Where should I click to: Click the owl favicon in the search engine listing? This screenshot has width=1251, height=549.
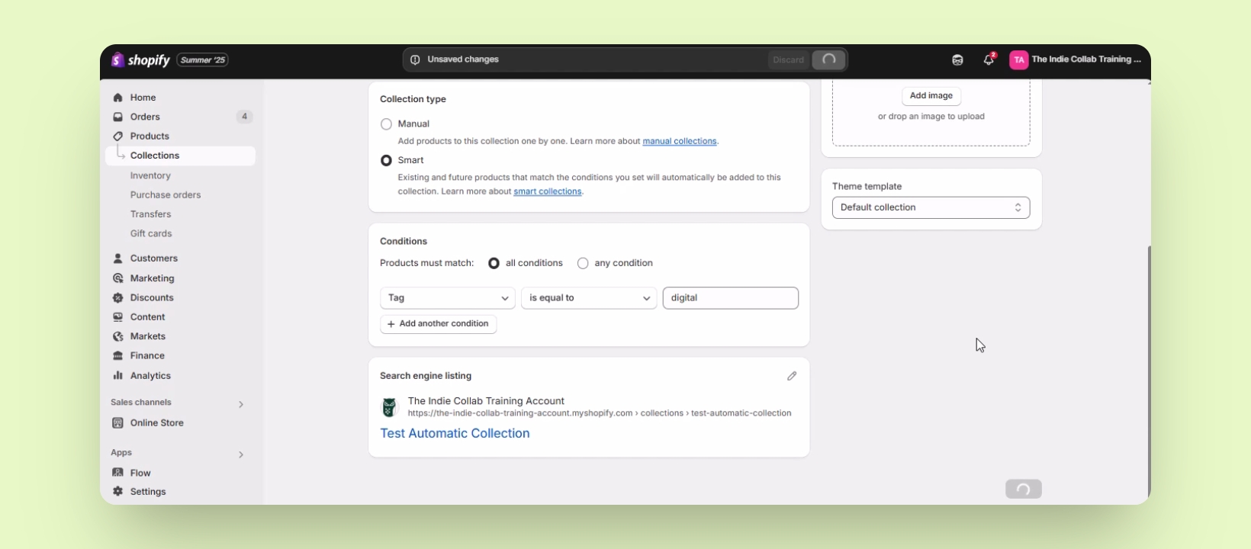tap(389, 407)
